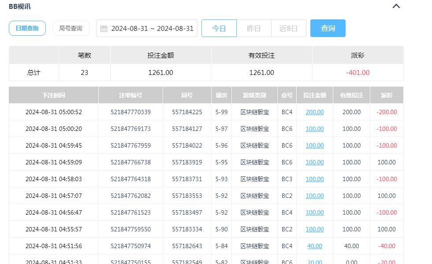Select the 今日 quick date filter
432x264 pixels.
[219, 28]
